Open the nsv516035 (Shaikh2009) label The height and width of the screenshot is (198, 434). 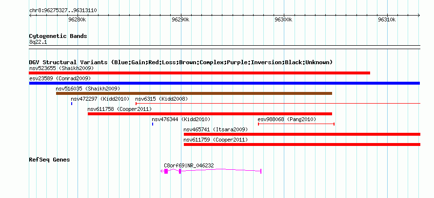coord(88,89)
